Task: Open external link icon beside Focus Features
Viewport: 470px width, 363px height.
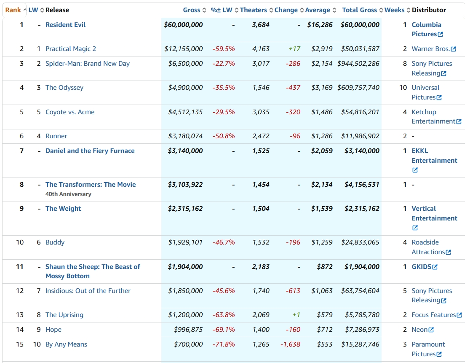Action: (459, 315)
